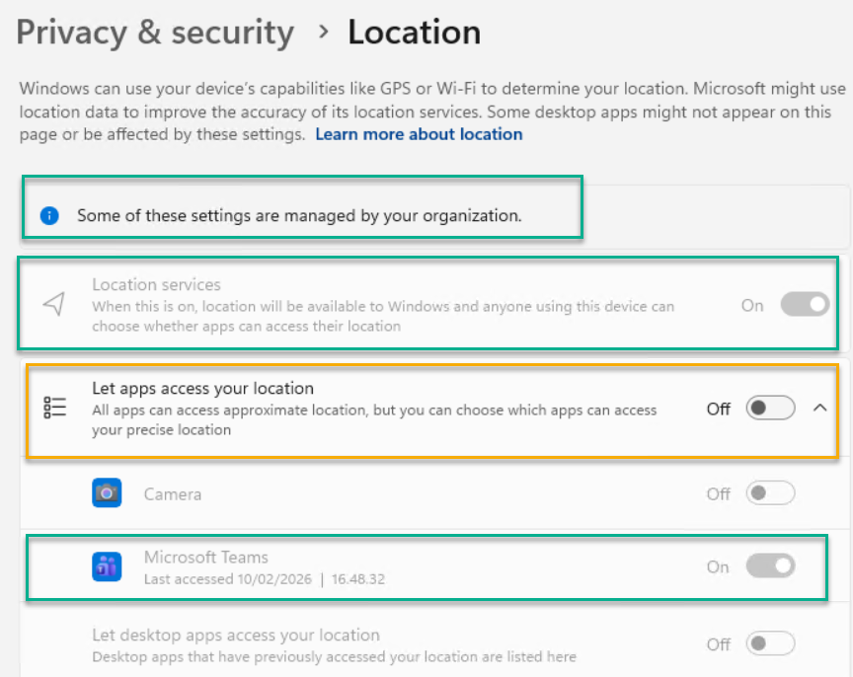Click the managed by your organization message
The height and width of the screenshot is (677, 853).
click(298, 215)
